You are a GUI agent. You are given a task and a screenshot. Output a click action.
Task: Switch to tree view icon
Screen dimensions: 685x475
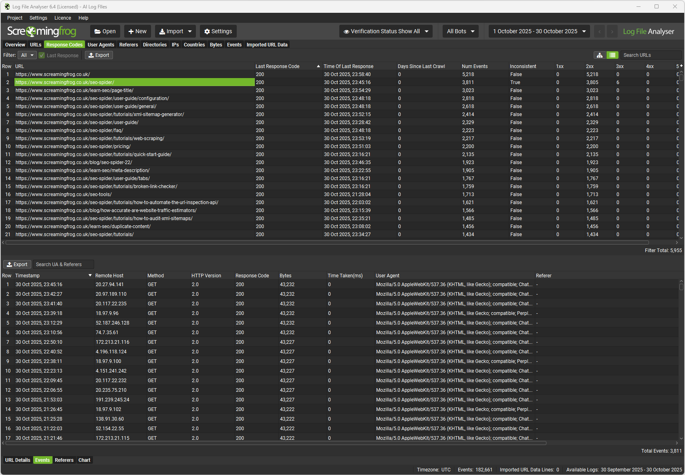pyautogui.click(x=599, y=55)
